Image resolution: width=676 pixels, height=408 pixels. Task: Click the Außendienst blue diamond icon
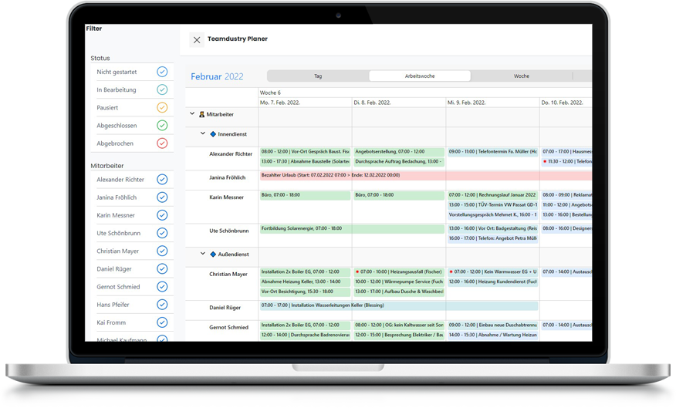[x=213, y=255]
